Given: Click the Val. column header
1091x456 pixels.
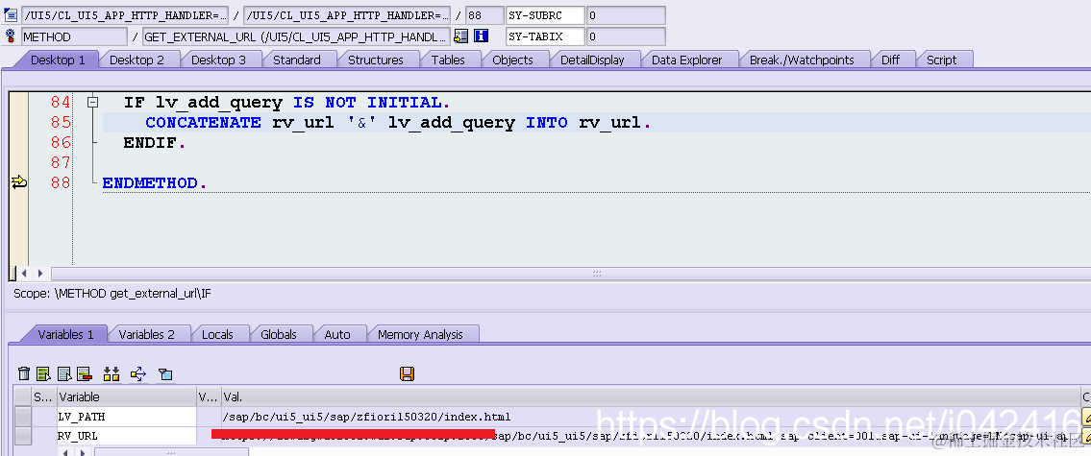Looking at the screenshot, I should click(x=651, y=396).
